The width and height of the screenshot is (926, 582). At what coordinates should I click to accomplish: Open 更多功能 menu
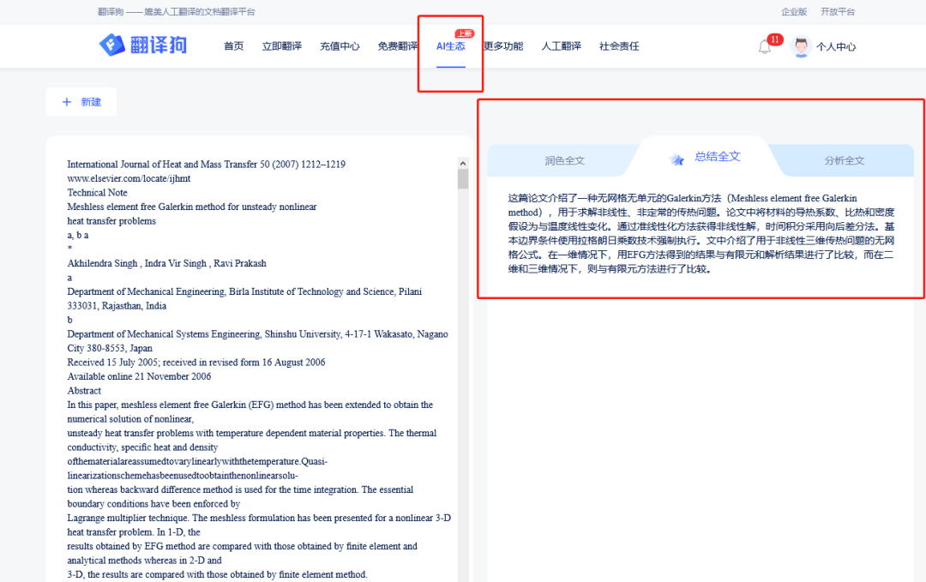pyautogui.click(x=504, y=46)
